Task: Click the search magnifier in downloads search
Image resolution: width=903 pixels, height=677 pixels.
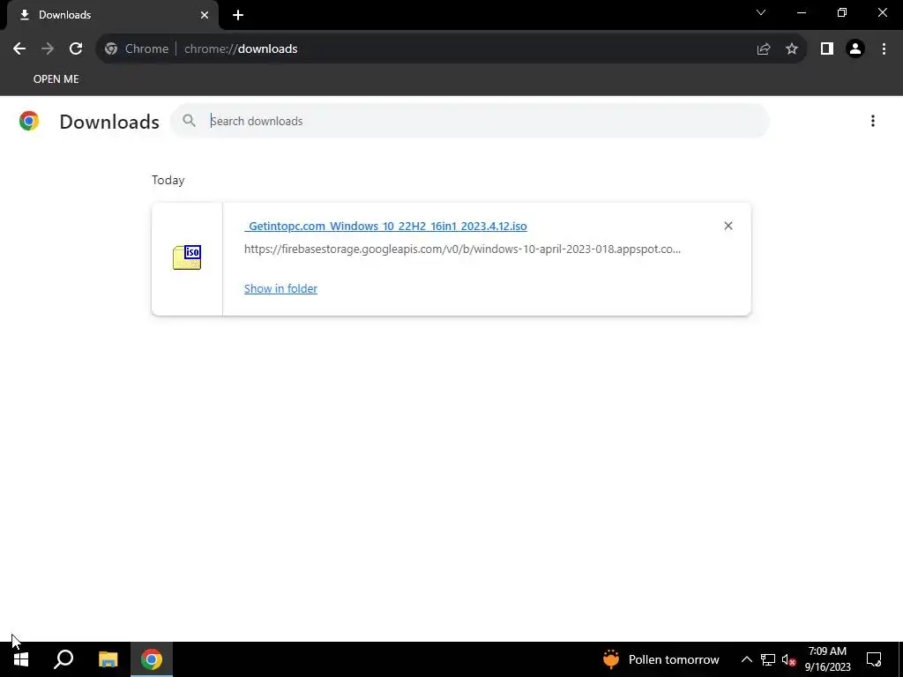Action: pos(189,121)
